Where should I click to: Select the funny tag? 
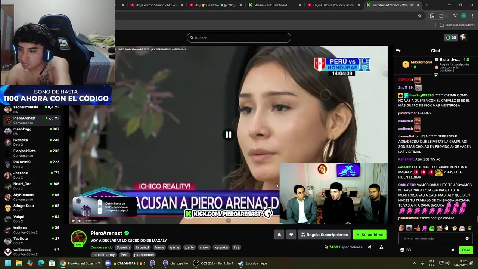(x=159, y=247)
